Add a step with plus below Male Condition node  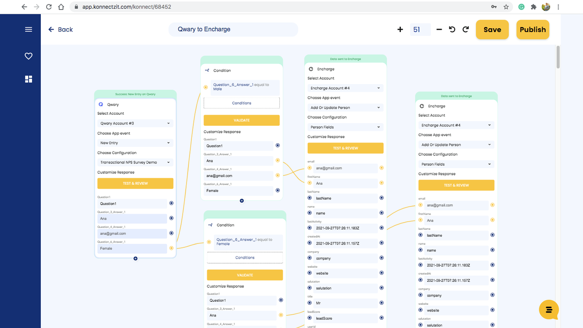pyautogui.click(x=241, y=201)
